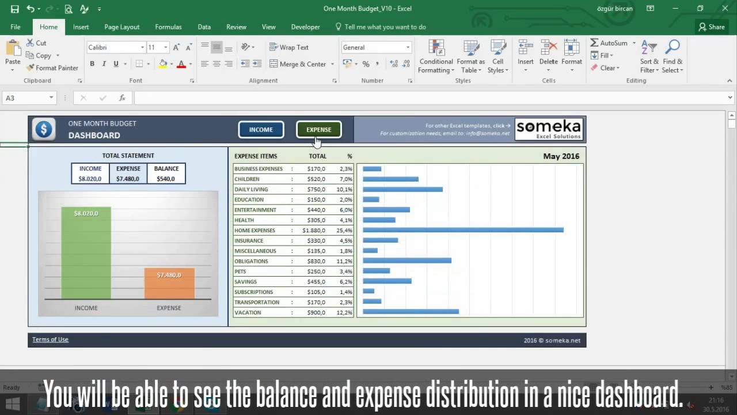Click the Increase Indent icon

coord(257,64)
